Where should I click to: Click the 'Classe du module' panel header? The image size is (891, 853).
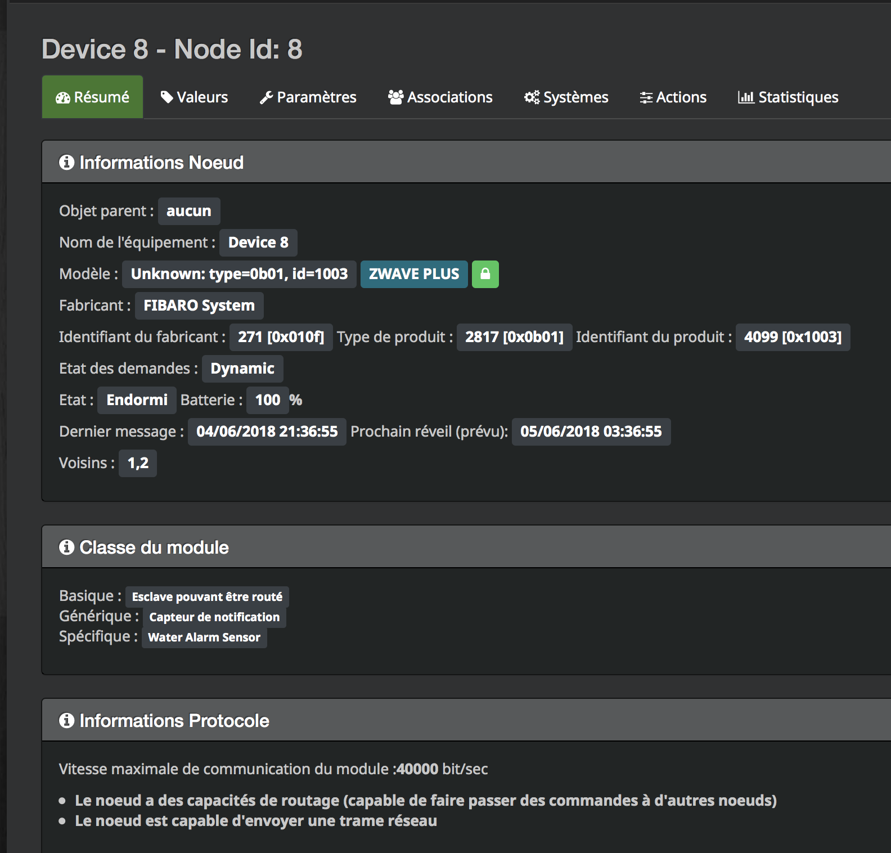pos(466,547)
